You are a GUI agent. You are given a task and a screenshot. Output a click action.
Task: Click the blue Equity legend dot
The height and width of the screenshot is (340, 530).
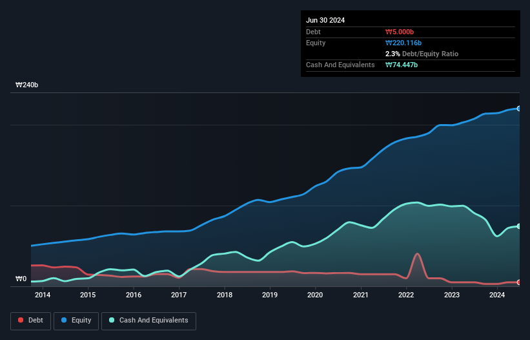(x=64, y=320)
